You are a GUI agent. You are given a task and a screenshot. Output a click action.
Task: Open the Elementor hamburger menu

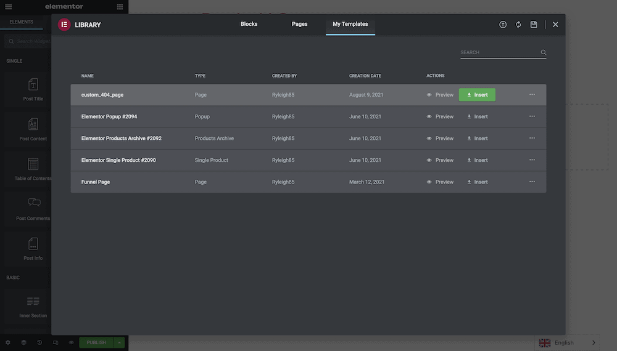pyautogui.click(x=8, y=7)
